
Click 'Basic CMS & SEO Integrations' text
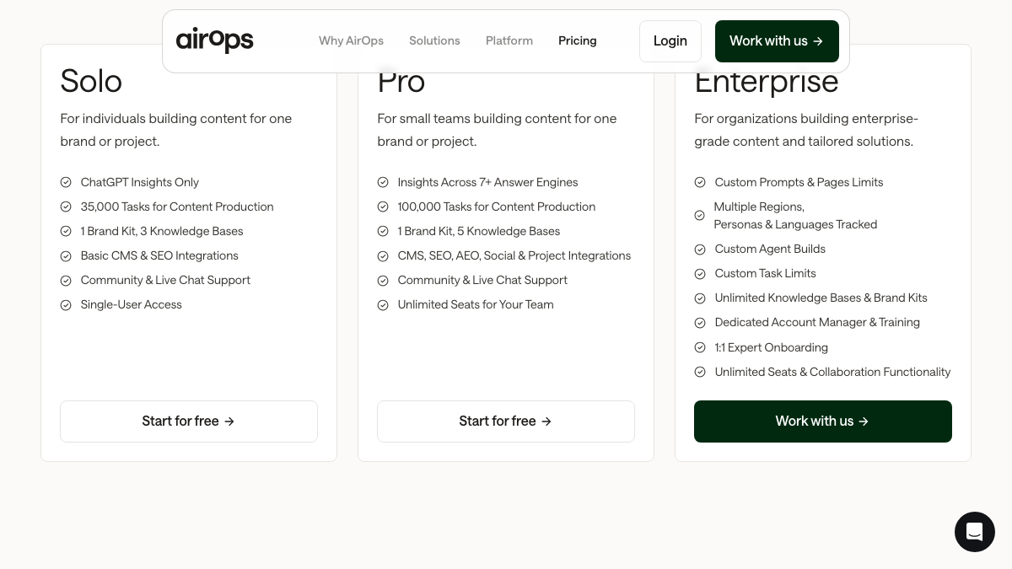click(x=159, y=255)
